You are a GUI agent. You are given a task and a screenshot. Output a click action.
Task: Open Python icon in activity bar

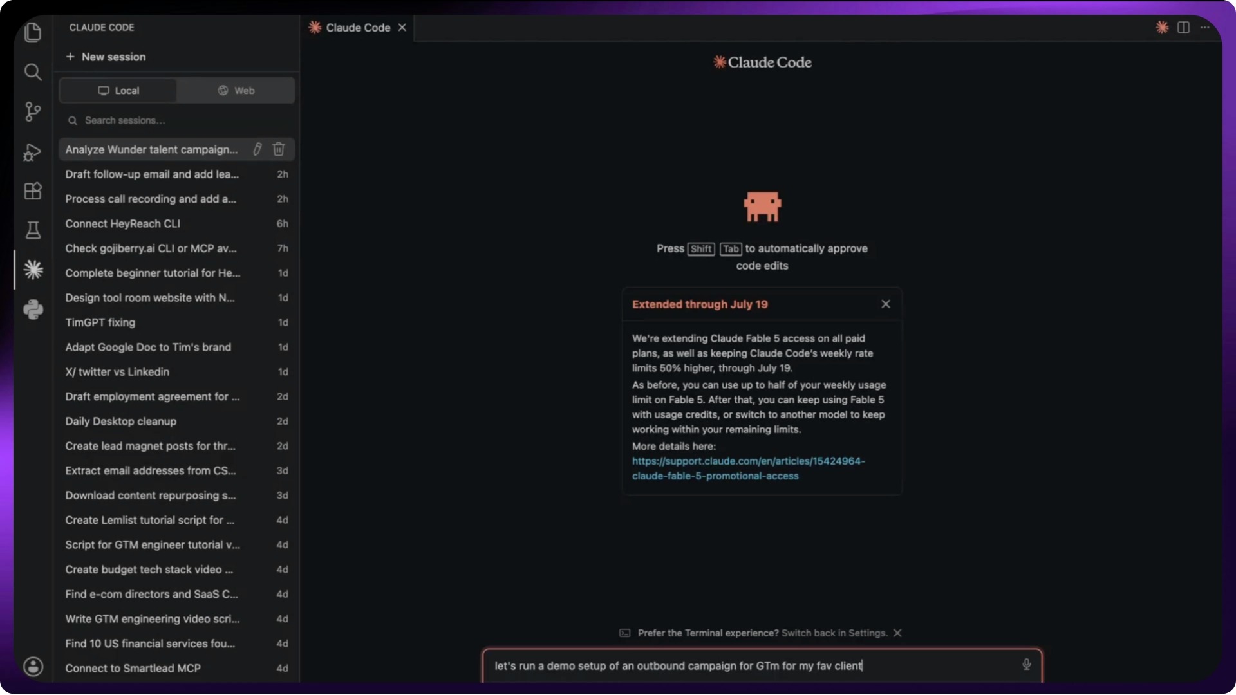pos(33,310)
